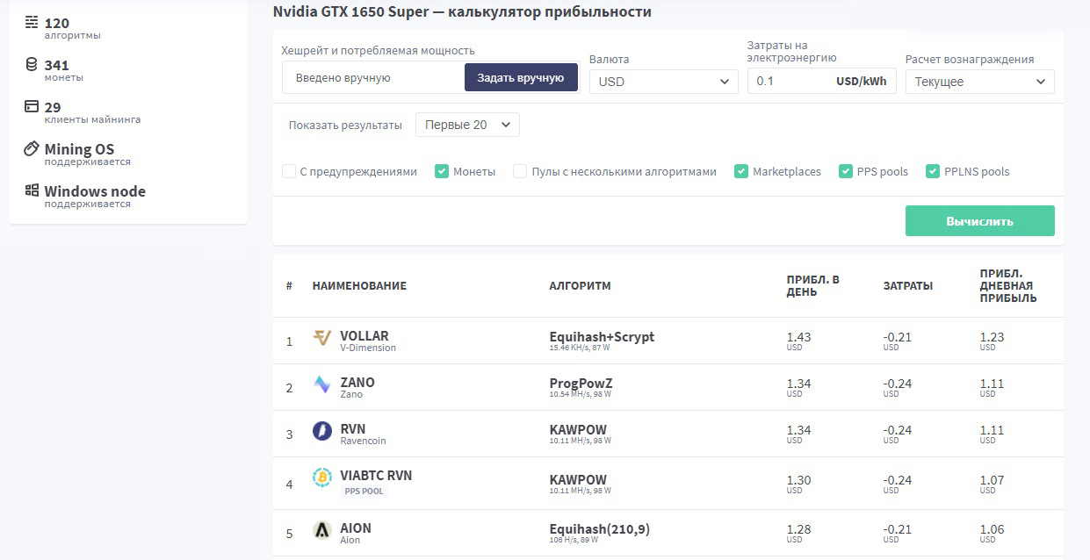Click the VIABTC RVN pool logo
Image resolution: width=1090 pixels, height=560 pixels.
(322, 478)
